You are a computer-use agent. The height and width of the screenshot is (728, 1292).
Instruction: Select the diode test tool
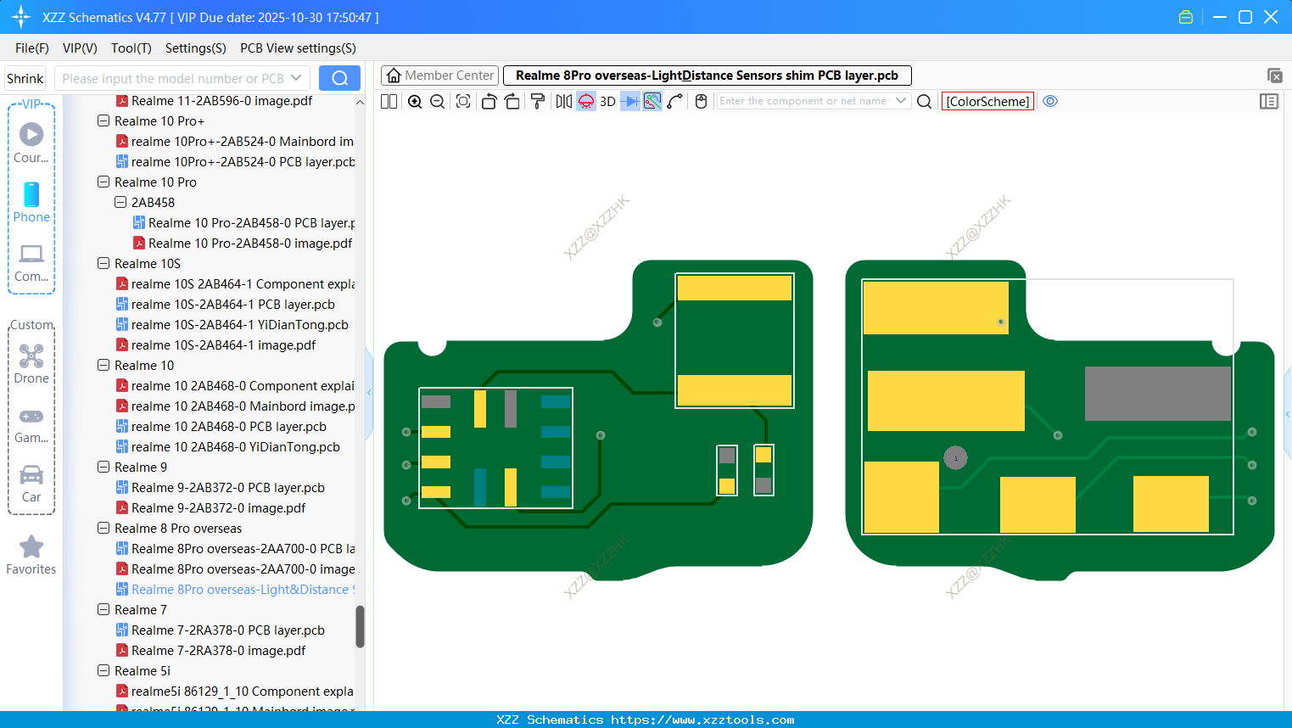pyautogui.click(x=629, y=101)
